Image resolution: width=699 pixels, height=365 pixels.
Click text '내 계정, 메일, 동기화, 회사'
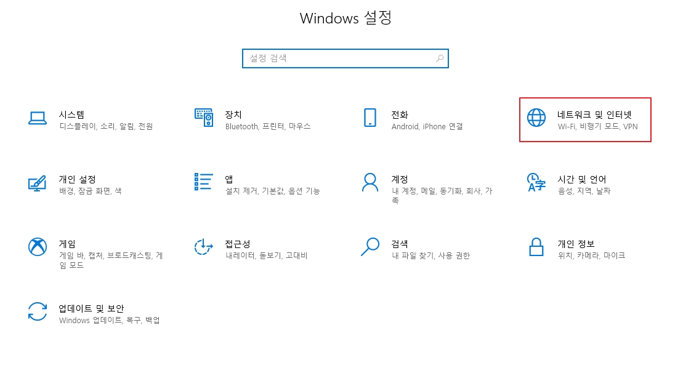437,191
